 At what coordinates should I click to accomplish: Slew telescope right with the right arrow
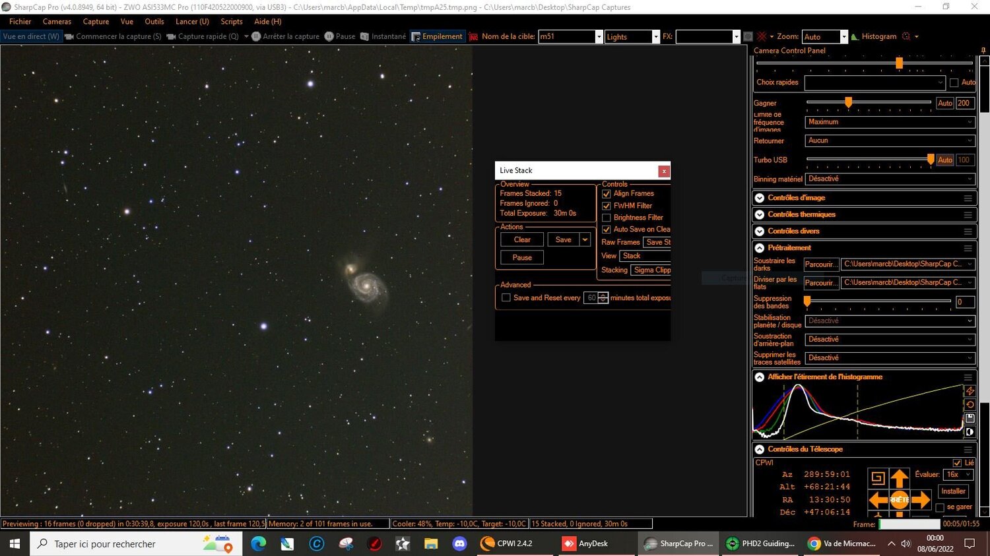coord(921,500)
